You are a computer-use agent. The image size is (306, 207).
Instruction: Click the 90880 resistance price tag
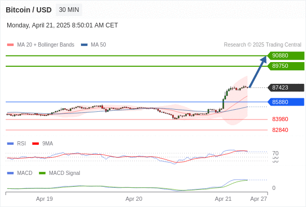(x=286, y=56)
